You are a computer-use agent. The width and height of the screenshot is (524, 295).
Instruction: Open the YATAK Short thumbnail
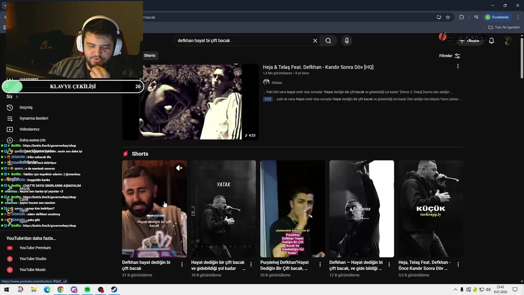pyautogui.click(x=224, y=209)
